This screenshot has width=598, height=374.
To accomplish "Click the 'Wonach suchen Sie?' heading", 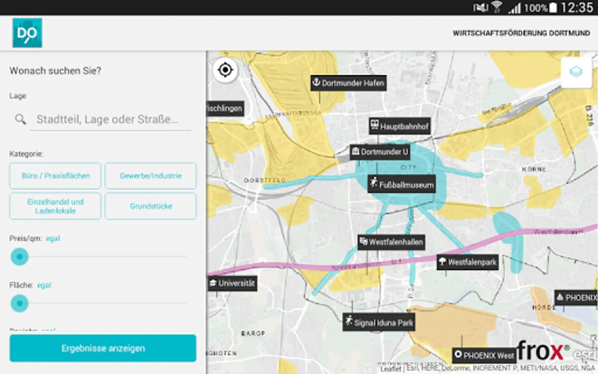I will coord(55,71).
